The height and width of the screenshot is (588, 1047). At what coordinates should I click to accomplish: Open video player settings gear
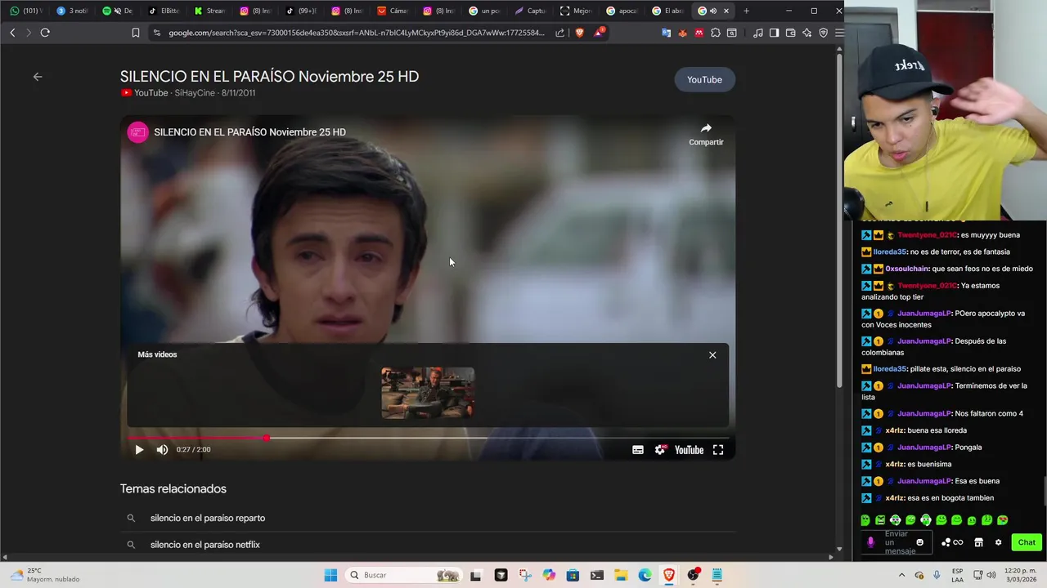(661, 449)
